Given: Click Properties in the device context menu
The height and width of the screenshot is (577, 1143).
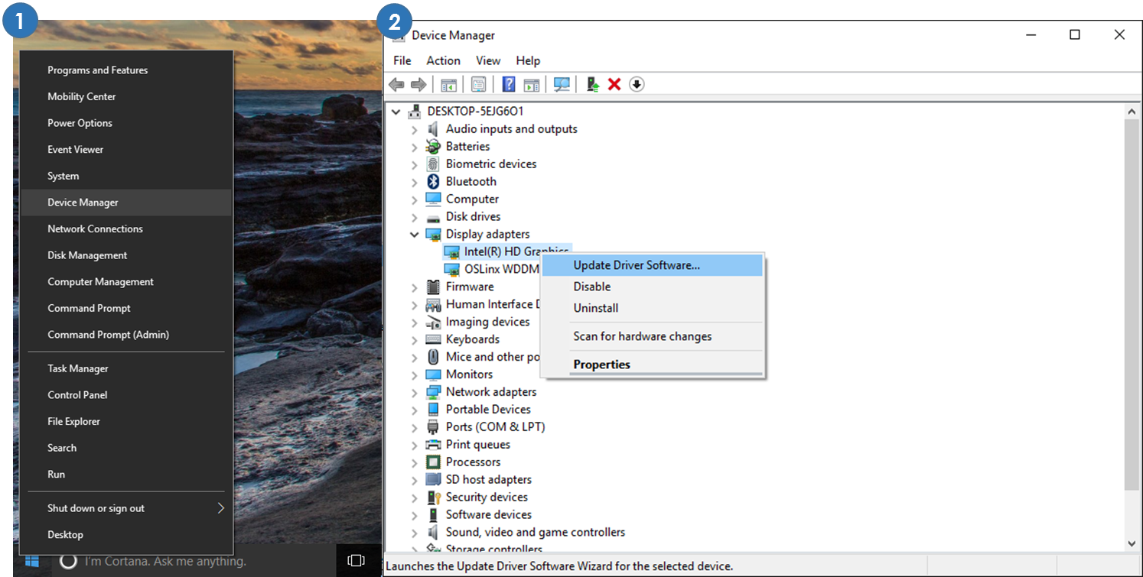Looking at the screenshot, I should tap(601, 365).
